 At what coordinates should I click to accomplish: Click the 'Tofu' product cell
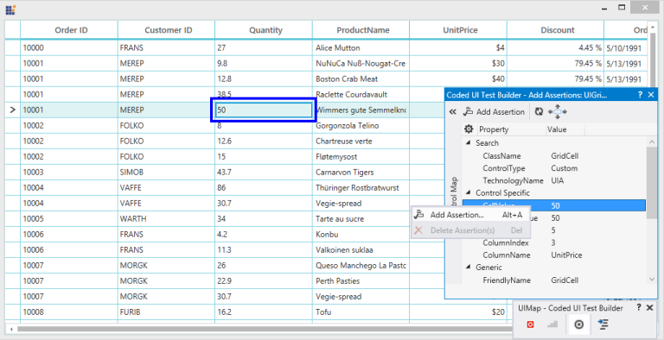pos(361,312)
